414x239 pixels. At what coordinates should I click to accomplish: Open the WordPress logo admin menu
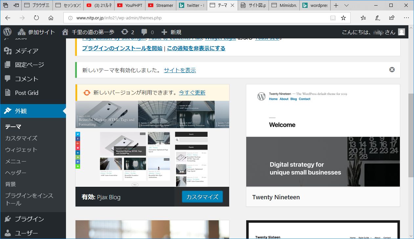coord(7,32)
